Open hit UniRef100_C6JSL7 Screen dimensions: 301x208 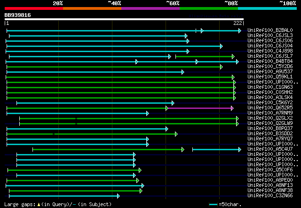[270, 56]
